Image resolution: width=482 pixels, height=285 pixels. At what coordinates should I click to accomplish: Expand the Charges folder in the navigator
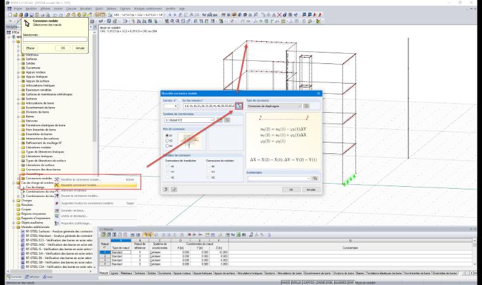13,201
